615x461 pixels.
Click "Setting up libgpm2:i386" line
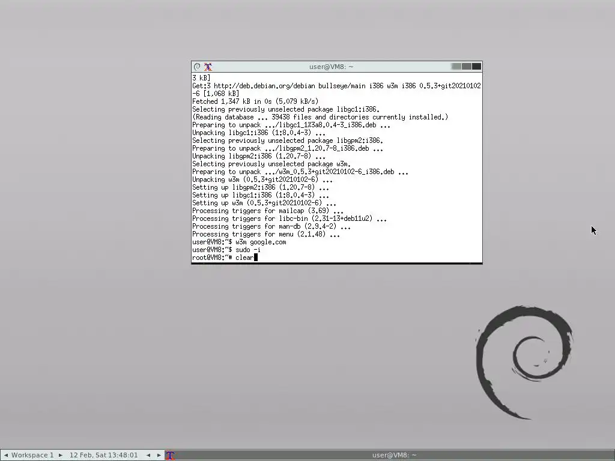(261, 187)
